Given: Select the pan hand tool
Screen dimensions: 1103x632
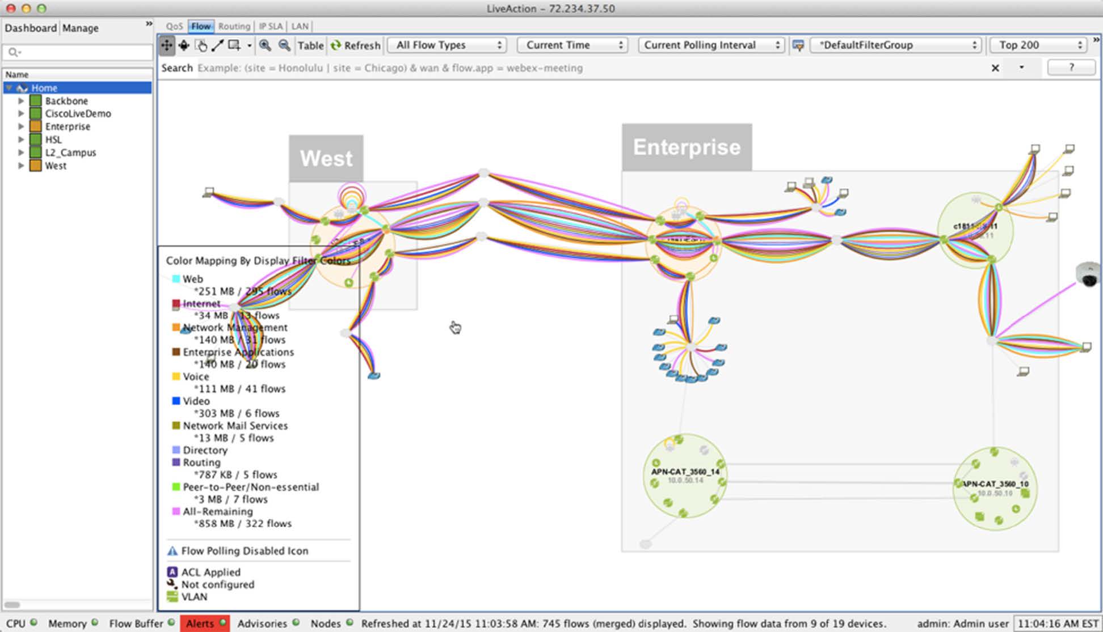Looking at the screenshot, I should [201, 45].
